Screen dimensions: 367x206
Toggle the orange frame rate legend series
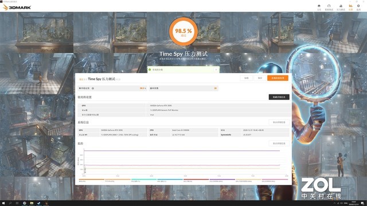[92, 180]
